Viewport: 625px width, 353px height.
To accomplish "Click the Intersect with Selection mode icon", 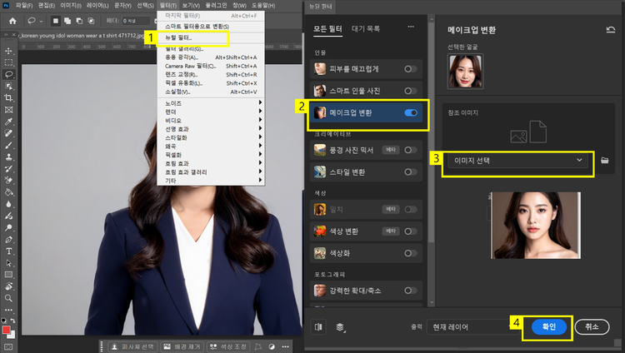I will [92, 21].
